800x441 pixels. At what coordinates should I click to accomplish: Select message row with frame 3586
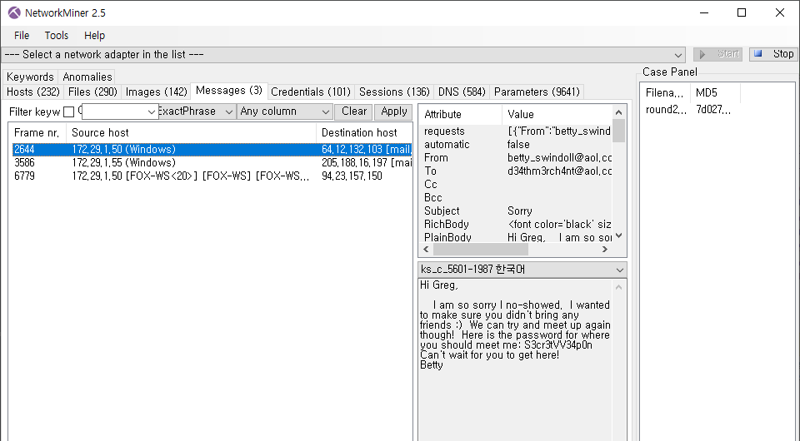click(212, 162)
